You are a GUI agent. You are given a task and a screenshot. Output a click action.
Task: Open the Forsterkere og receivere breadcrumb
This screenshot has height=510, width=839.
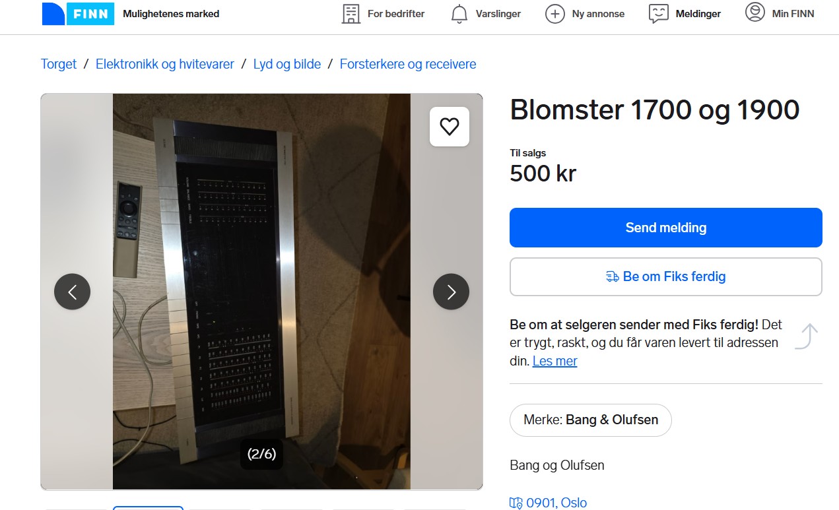[x=408, y=64]
